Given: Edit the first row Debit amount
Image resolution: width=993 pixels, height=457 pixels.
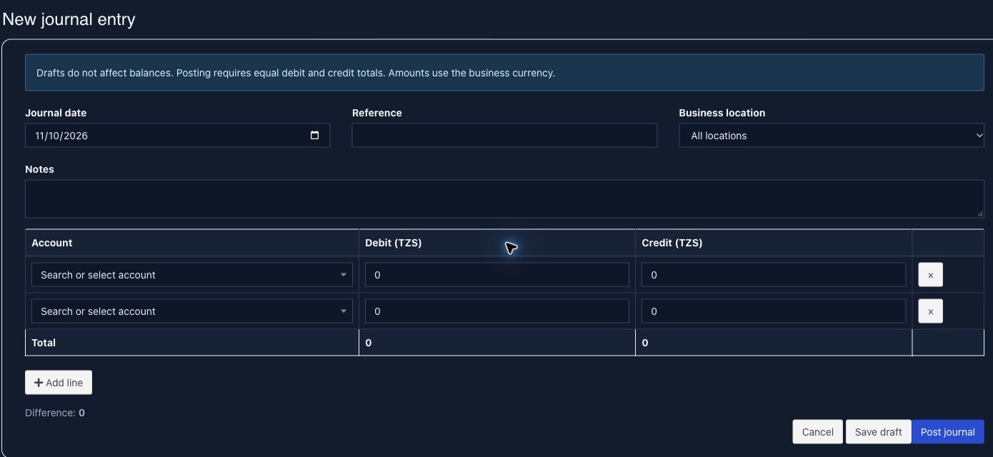Looking at the screenshot, I should pyautogui.click(x=497, y=275).
